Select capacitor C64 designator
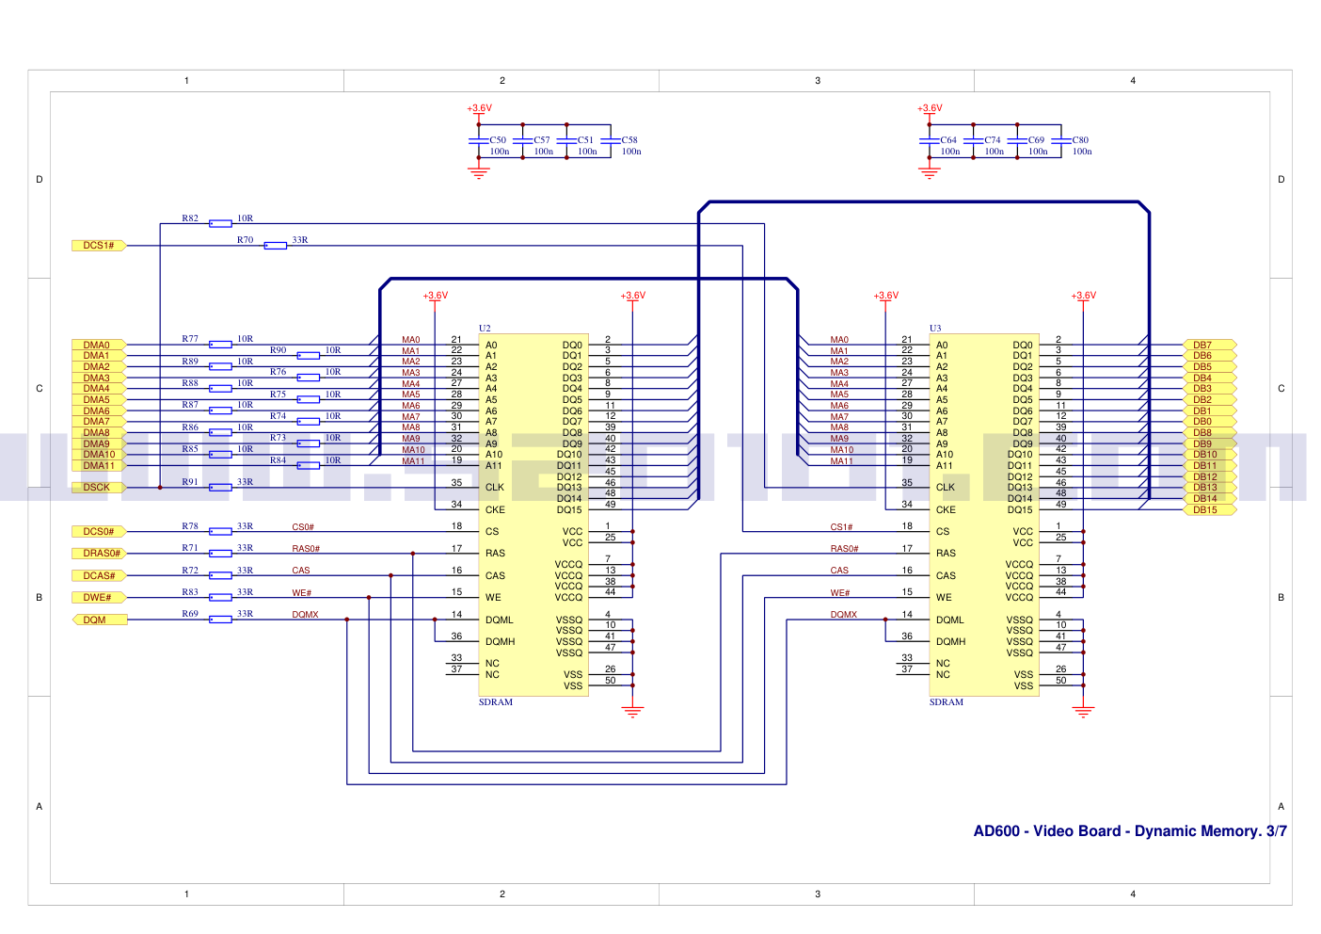The width and height of the screenshot is (1321, 934). [948, 140]
